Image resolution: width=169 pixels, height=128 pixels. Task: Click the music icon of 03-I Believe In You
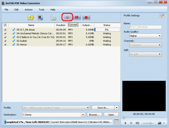[x=14, y=37]
